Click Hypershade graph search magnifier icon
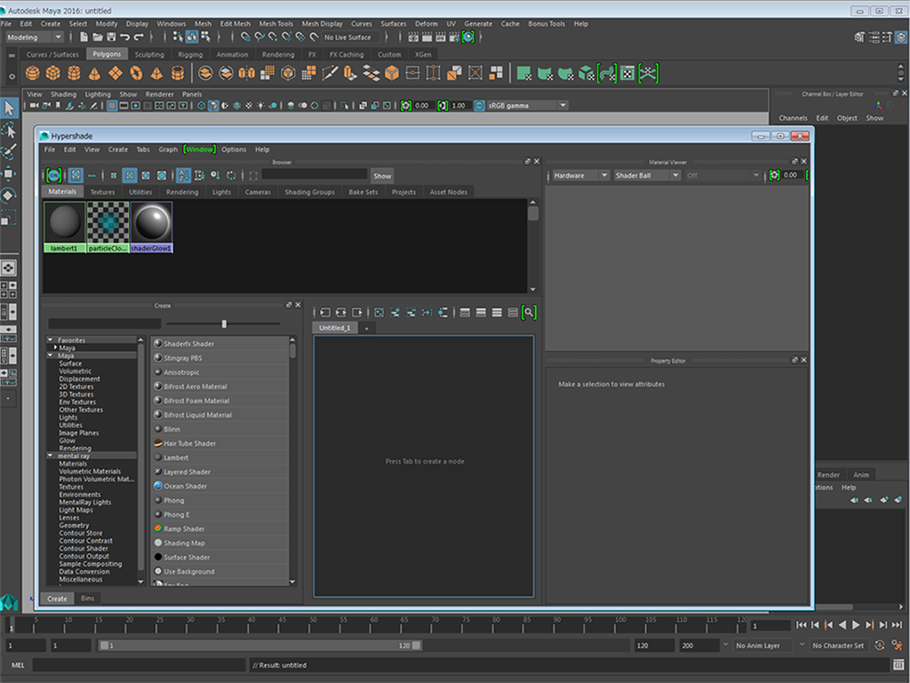 529,313
